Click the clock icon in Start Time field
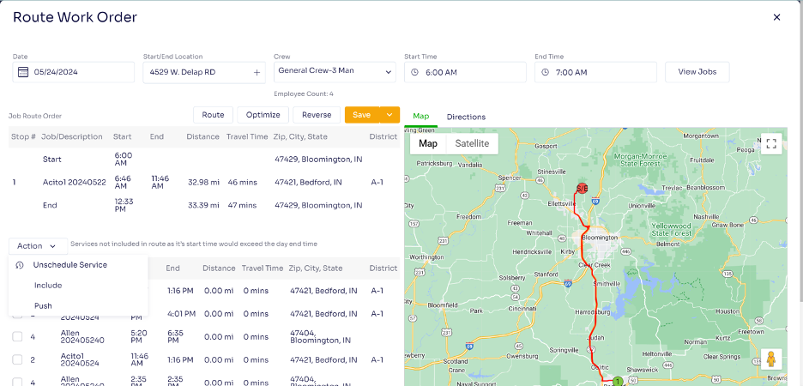 click(415, 73)
